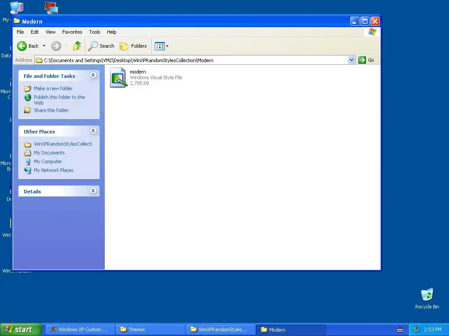Collapse the File and Folder Tasks panel

(x=93, y=75)
